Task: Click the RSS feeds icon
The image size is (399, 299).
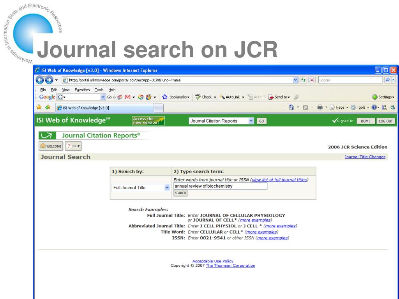Action: (x=305, y=107)
